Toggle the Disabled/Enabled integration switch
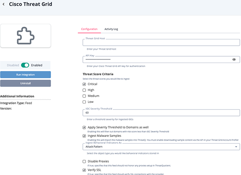The height and width of the screenshot is (175, 241). [25, 65]
